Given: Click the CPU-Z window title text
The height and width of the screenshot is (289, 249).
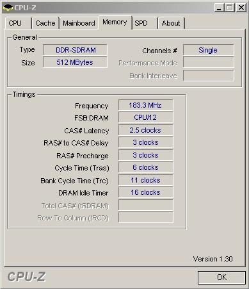Looking at the screenshot, I should [25, 8].
